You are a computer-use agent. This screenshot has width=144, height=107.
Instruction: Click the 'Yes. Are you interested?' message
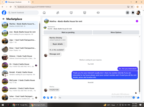click(x=128, y=69)
